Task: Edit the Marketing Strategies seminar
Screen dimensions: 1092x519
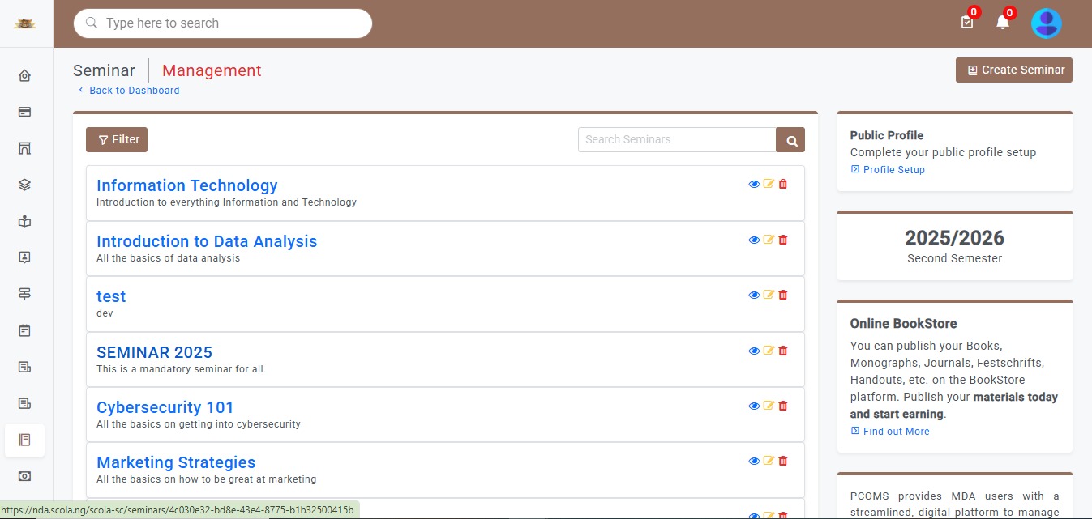Action: [x=769, y=461]
